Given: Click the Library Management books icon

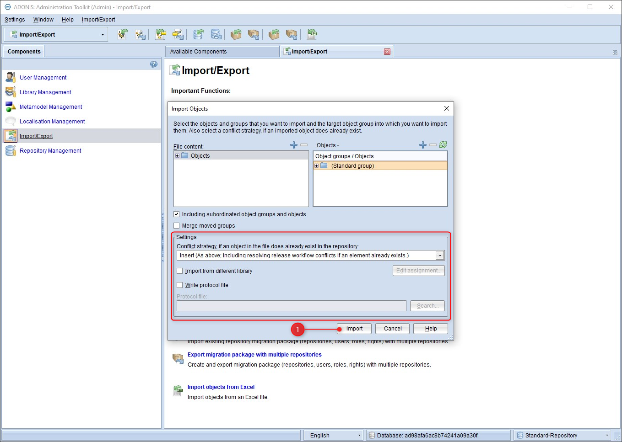Looking at the screenshot, I should [x=11, y=92].
